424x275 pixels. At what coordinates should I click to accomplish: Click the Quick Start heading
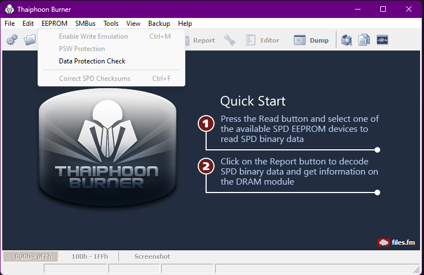coord(253,101)
